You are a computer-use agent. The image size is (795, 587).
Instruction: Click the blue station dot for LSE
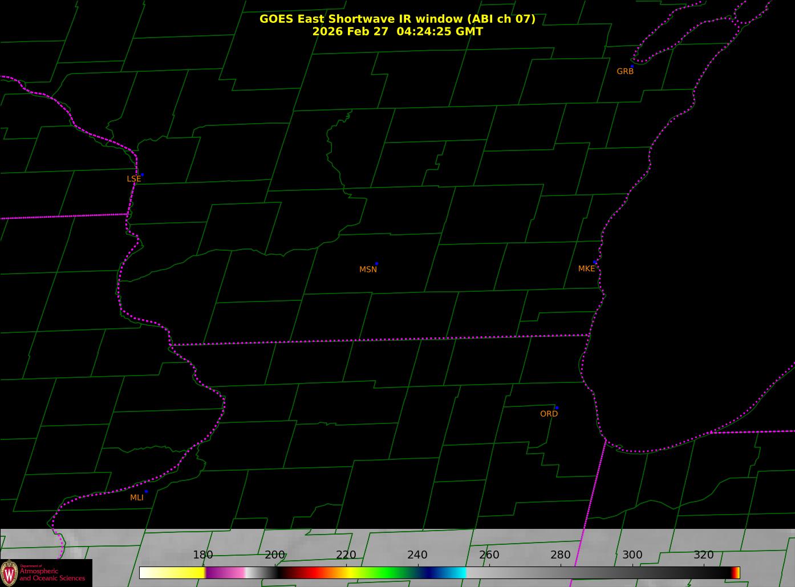(142, 174)
